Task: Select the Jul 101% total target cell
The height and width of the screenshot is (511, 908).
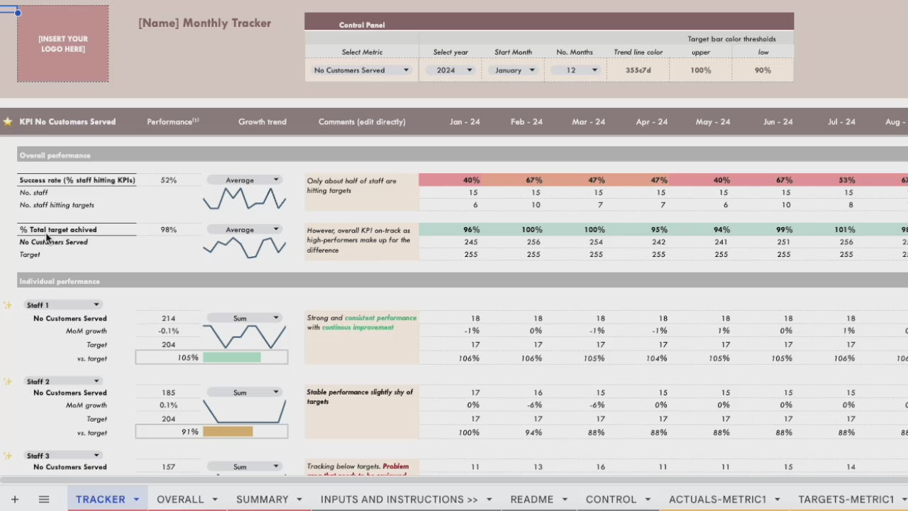Action: (825, 229)
